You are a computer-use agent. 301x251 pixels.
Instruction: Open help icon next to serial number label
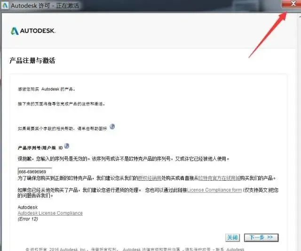click(67, 146)
